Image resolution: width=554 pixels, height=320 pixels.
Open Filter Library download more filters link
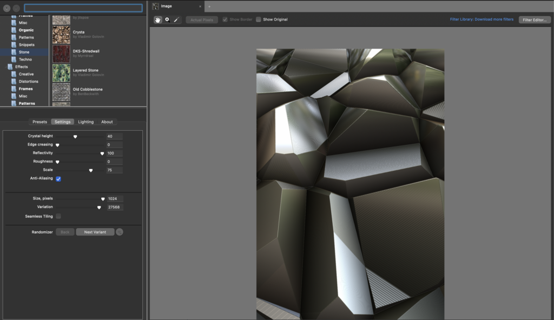[482, 19]
